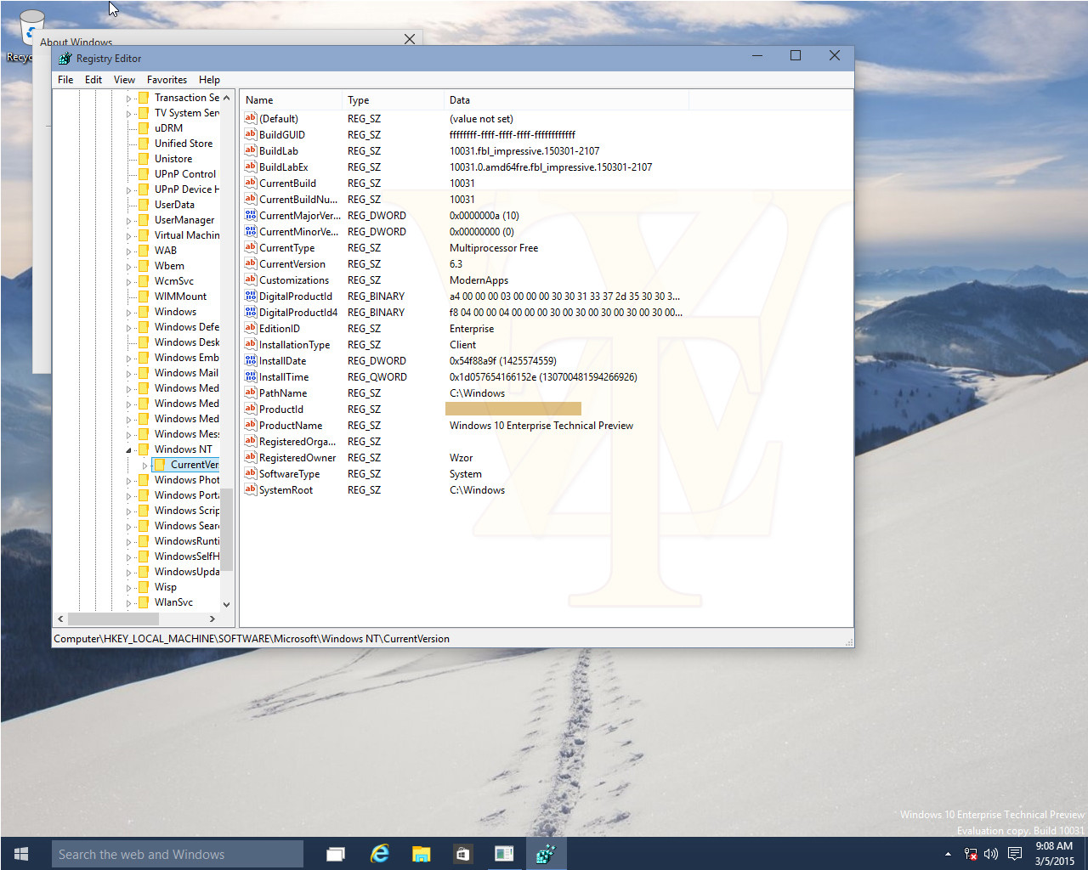Click in the Search the web and Windows box
The image size is (1088, 870).
click(177, 854)
